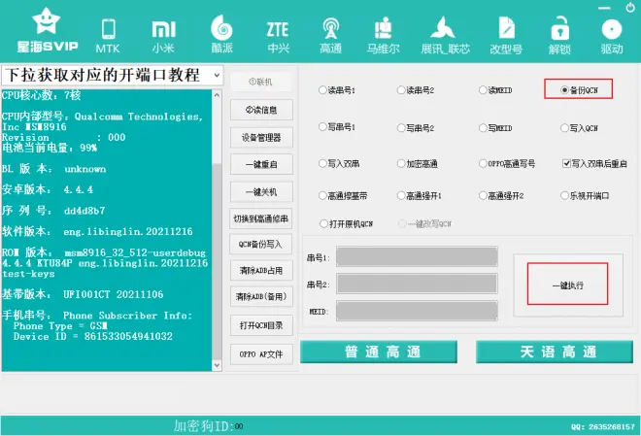Screen dimensions: 641x436
Task: Click the log panel scroll down arrow
Action: coord(218,365)
